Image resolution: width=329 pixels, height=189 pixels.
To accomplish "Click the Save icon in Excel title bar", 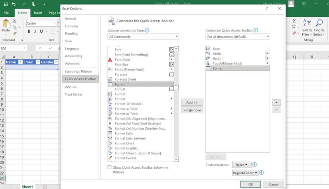I will [6, 4].
